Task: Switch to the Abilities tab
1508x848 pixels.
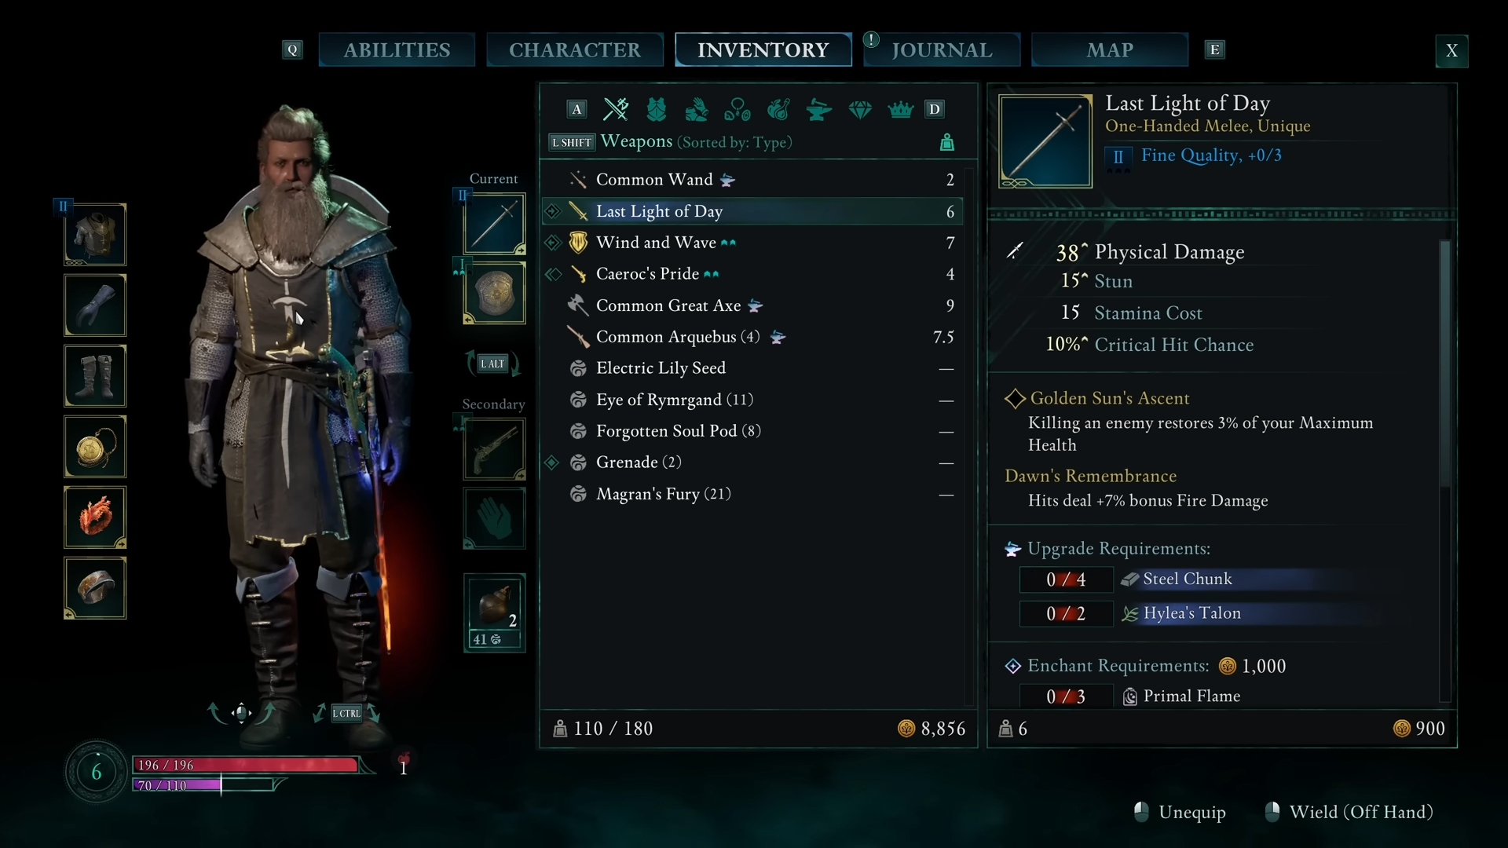Action: click(x=397, y=49)
